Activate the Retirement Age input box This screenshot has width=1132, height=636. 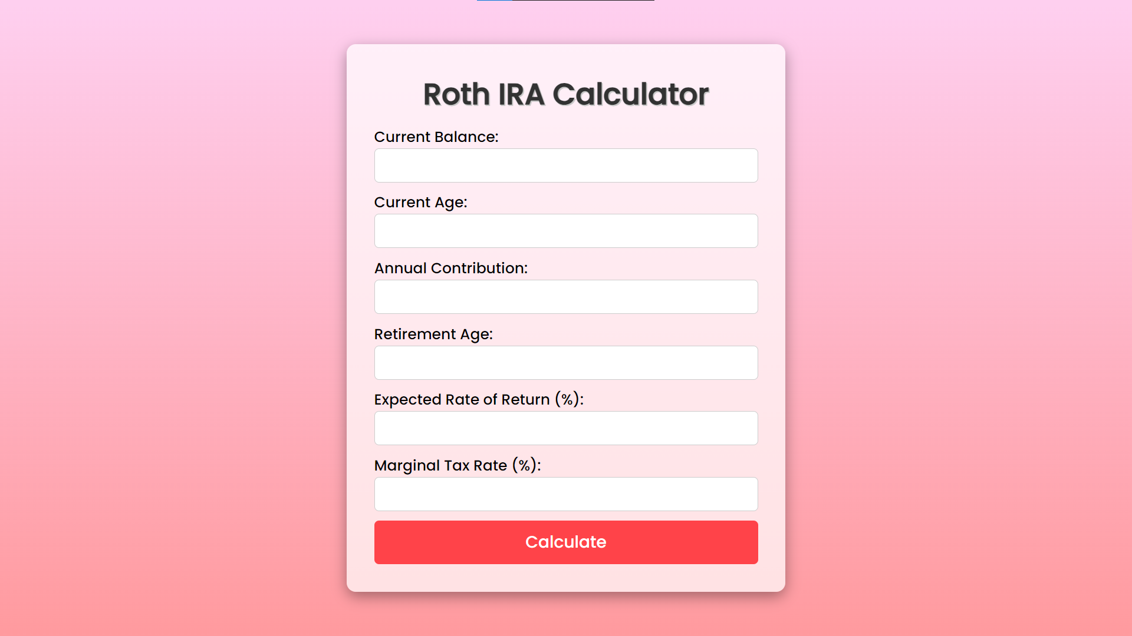coord(566,363)
